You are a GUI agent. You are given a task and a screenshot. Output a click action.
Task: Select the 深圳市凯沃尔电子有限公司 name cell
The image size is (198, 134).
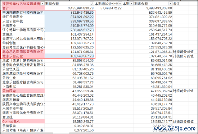[23, 113]
